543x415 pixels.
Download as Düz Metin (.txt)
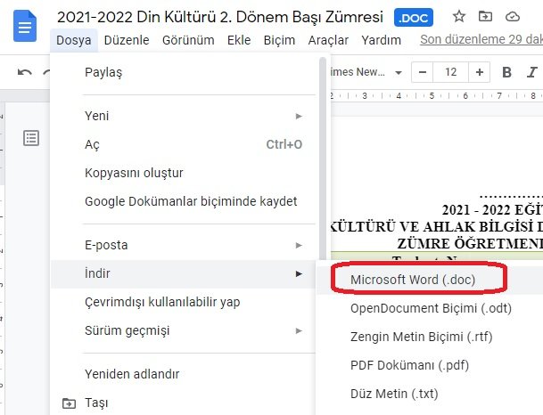click(x=430, y=394)
